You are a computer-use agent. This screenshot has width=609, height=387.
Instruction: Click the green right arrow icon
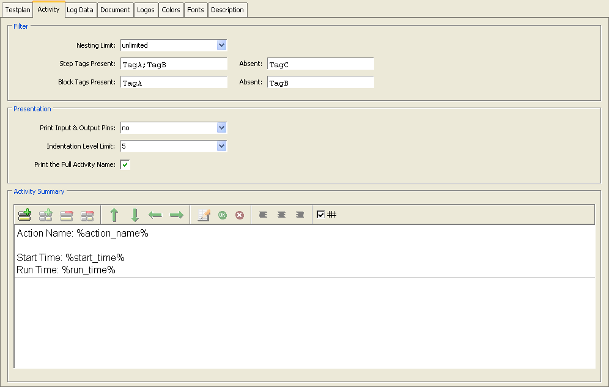[177, 215]
